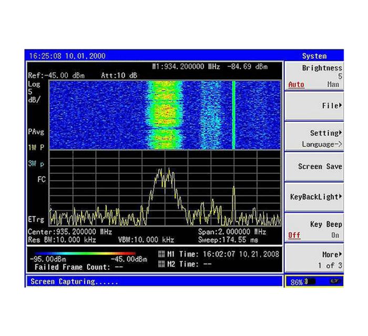Click the Sweep:174.55 ms value
This screenshot has height=336, width=368.
coord(228,240)
